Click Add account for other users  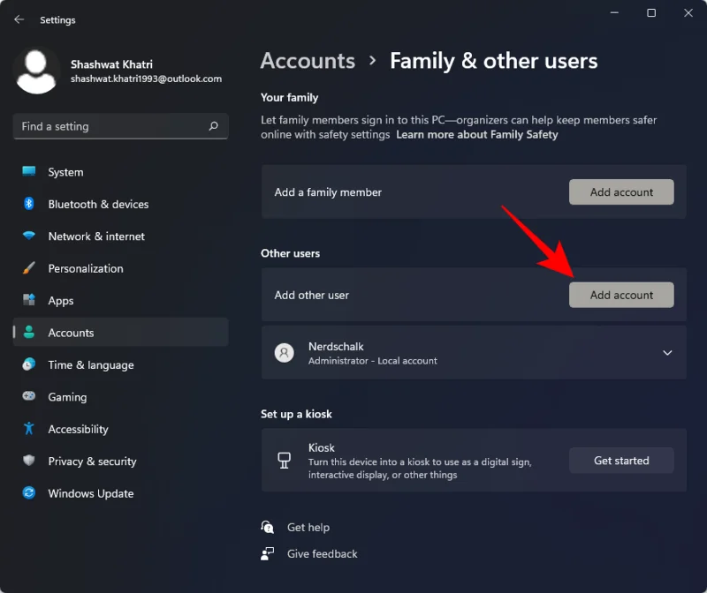[621, 295]
